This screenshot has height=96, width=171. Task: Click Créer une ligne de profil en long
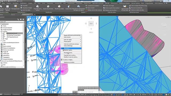(138, 6)
